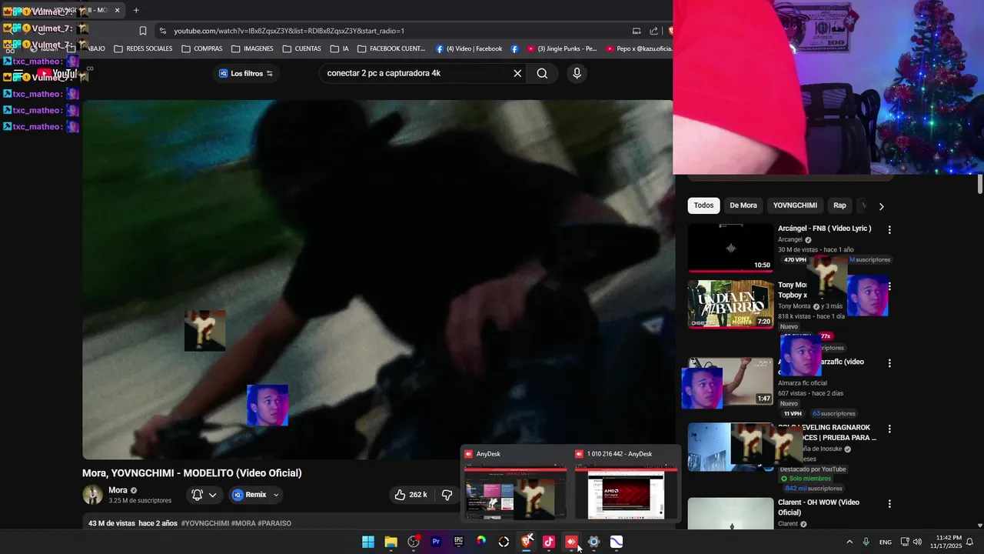Open the (3) Jingle Punks bookmark

coord(562,48)
